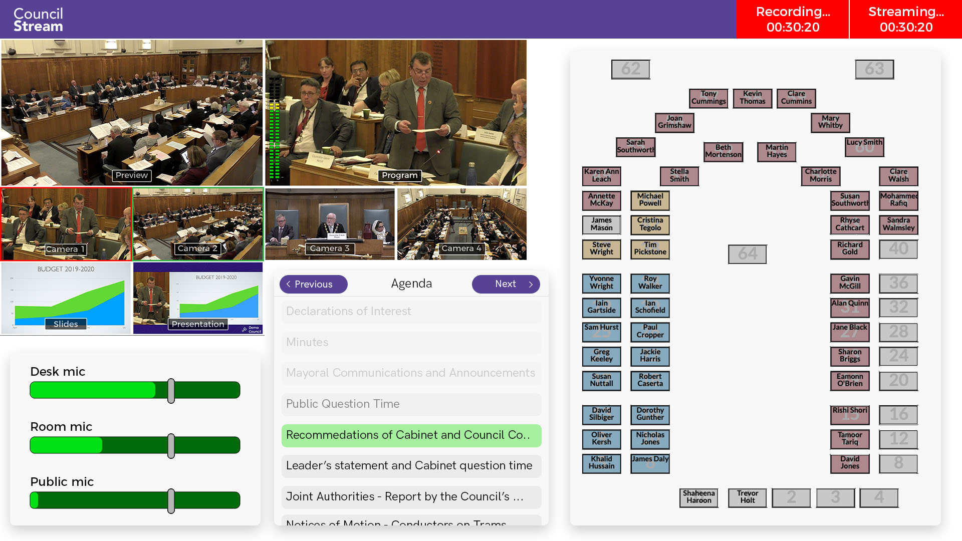962x541 pixels.
Task: Toggle James Mason's seat button
Action: pos(601,224)
